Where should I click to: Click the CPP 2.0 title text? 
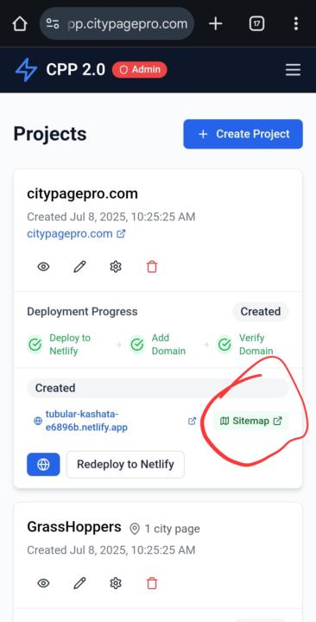pos(76,70)
